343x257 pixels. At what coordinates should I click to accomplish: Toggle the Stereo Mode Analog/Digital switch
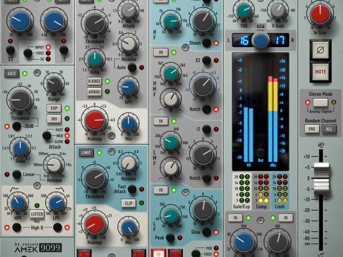[320, 102]
